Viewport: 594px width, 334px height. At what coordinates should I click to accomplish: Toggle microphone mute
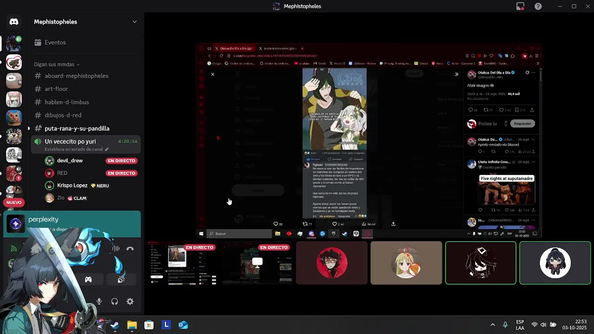point(99,302)
